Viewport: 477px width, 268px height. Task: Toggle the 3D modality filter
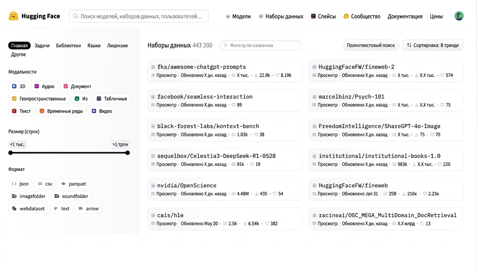18,86
